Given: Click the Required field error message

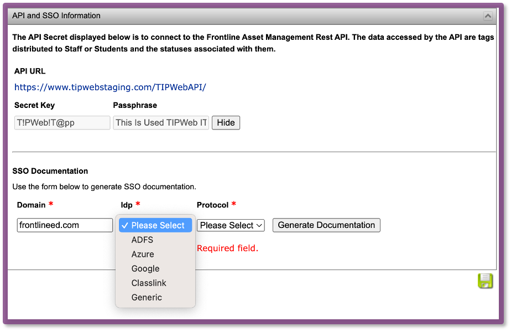Looking at the screenshot, I should click(x=227, y=248).
